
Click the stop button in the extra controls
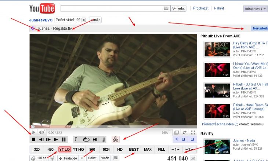(33, 139)
